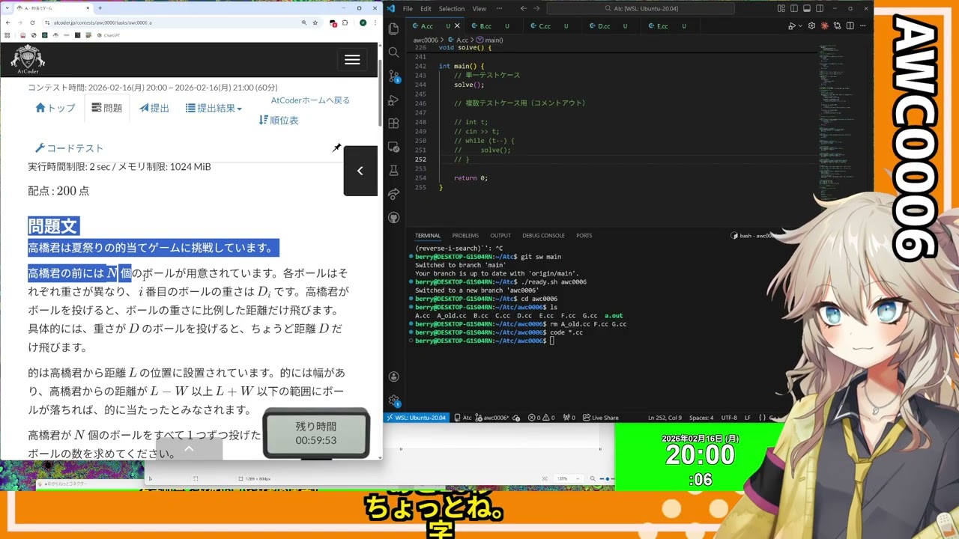Open the Testing flask view
The width and height of the screenshot is (959, 539).
394,170
